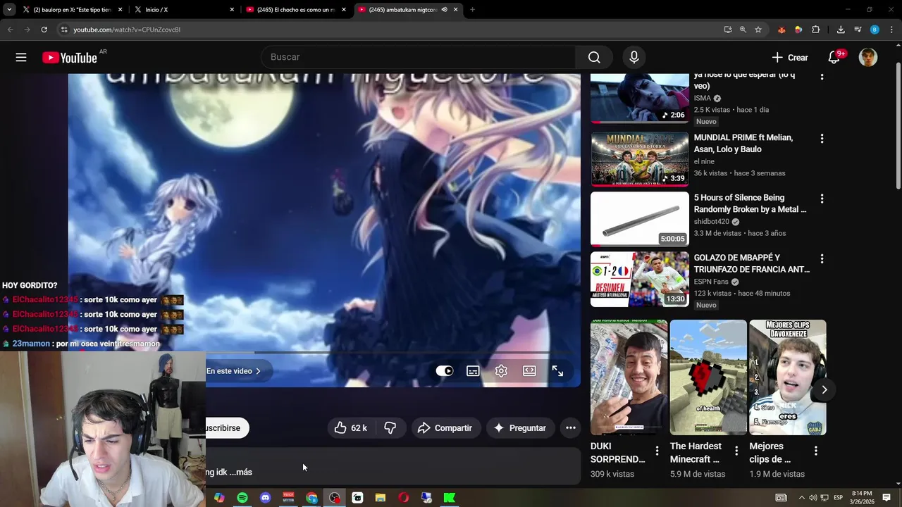The image size is (902, 507).
Task: Open the Windows notification center icon
Action: click(x=886, y=498)
